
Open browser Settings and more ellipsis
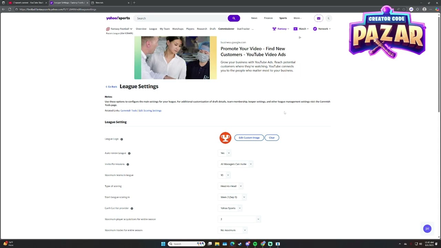(x=431, y=9)
